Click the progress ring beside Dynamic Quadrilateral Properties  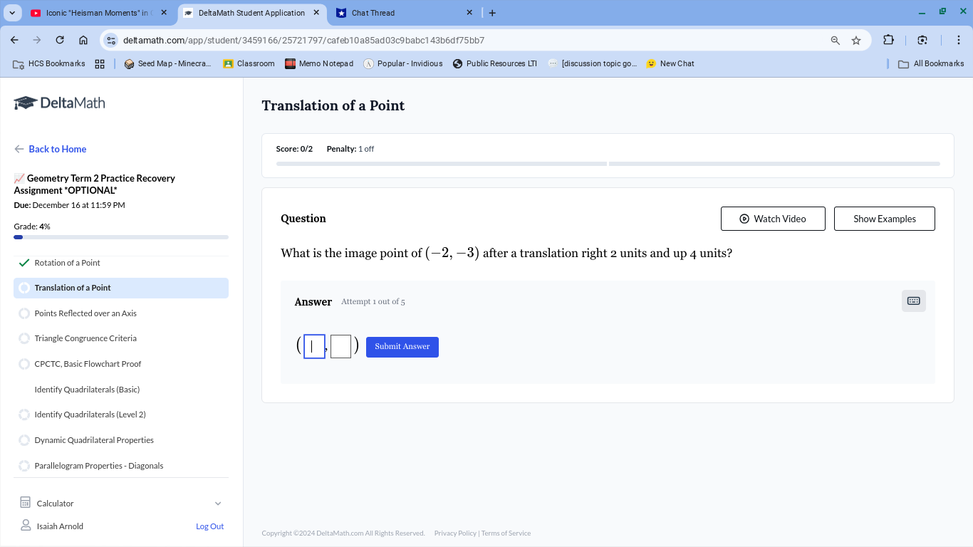pyautogui.click(x=24, y=440)
